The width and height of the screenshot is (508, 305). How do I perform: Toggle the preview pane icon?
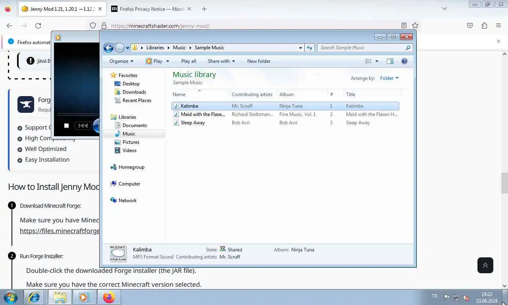(390, 61)
